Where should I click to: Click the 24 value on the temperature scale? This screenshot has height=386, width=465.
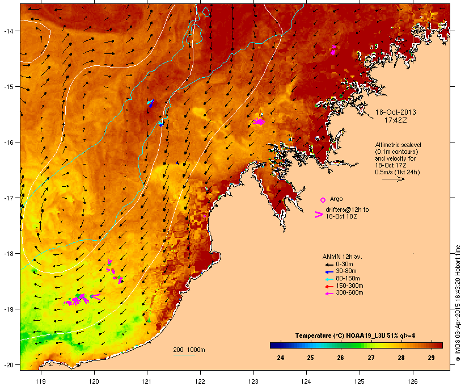pos(280,358)
